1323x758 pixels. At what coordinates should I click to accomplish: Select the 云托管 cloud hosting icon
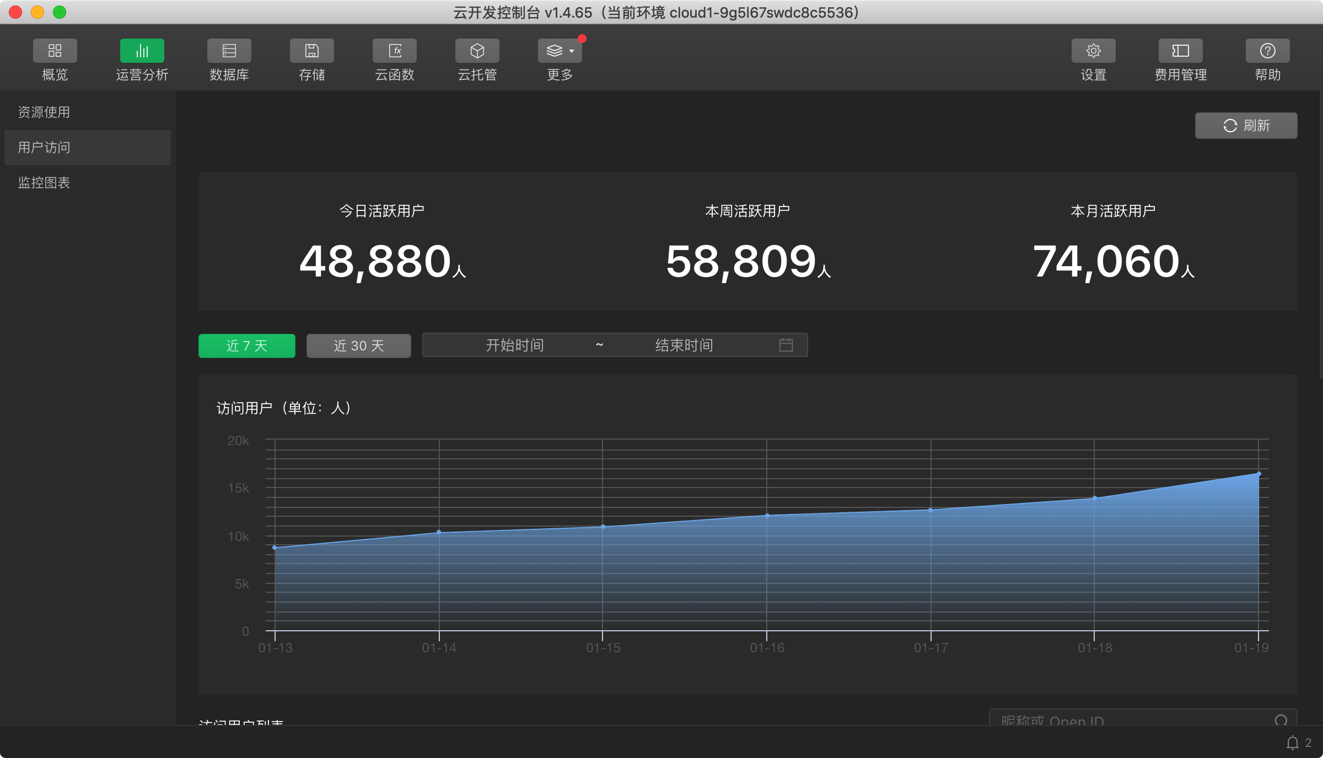coord(477,51)
